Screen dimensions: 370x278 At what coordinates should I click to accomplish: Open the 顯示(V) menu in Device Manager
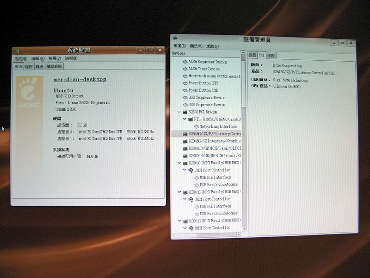tap(196, 46)
